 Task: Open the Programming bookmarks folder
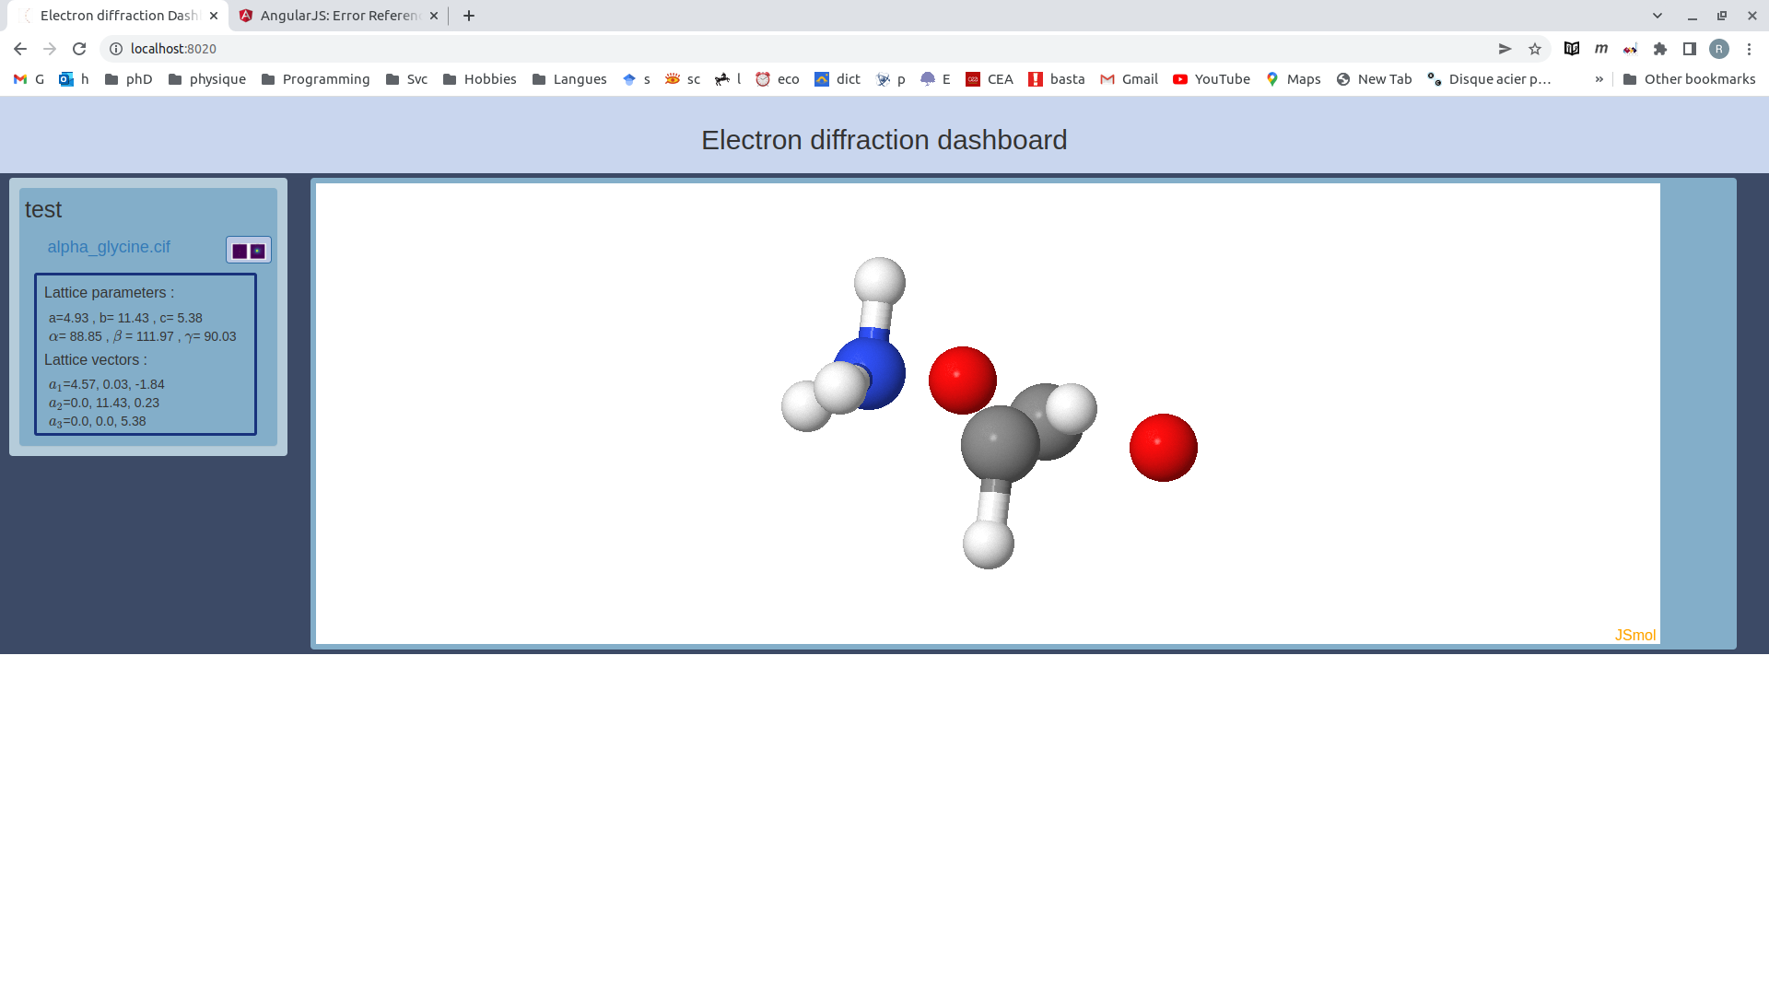315,79
